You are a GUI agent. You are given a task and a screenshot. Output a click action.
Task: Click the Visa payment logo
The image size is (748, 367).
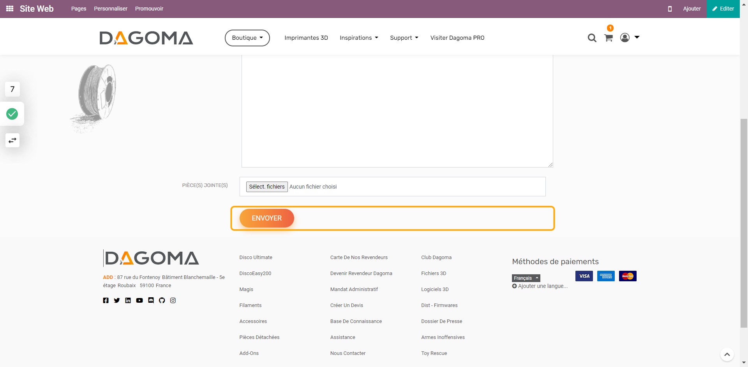pyautogui.click(x=584, y=276)
